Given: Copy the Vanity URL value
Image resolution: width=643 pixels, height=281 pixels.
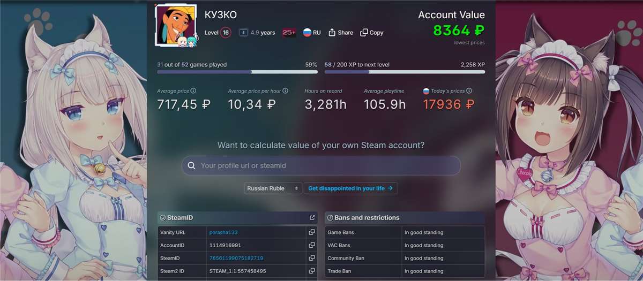Looking at the screenshot, I should (x=311, y=232).
